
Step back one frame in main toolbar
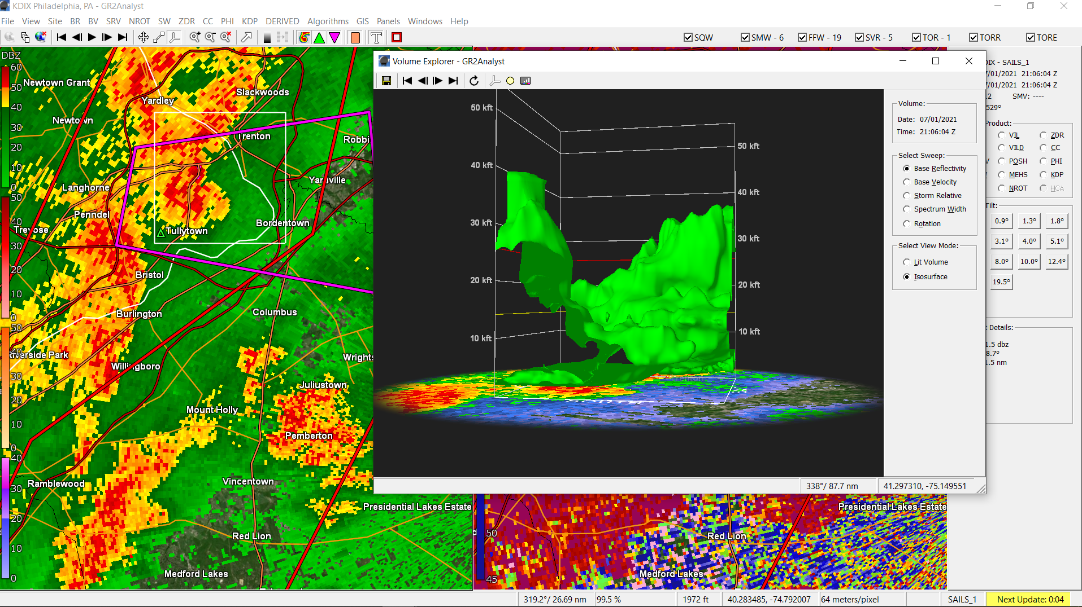pyautogui.click(x=77, y=37)
